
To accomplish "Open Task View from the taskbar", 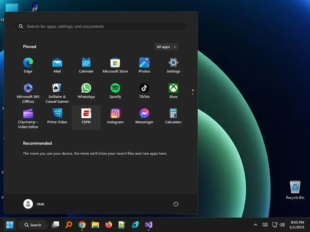I will point(55,225).
